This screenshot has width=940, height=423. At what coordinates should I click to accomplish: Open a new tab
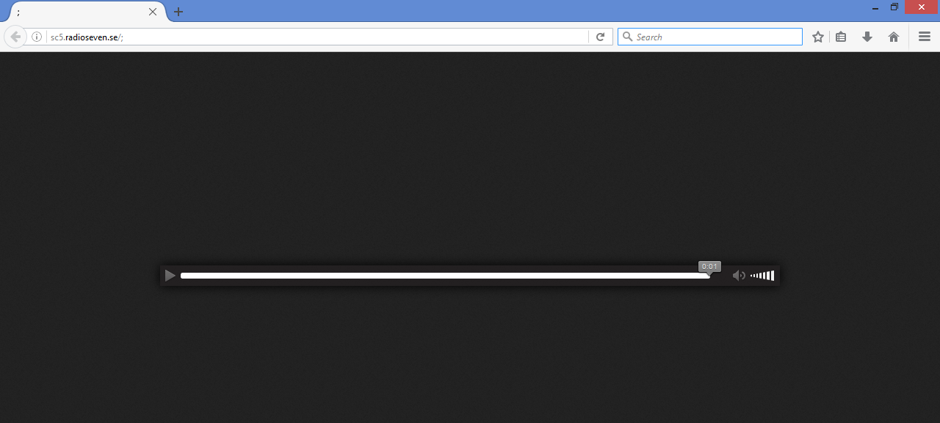pyautogui.click(x=178, y=12)
